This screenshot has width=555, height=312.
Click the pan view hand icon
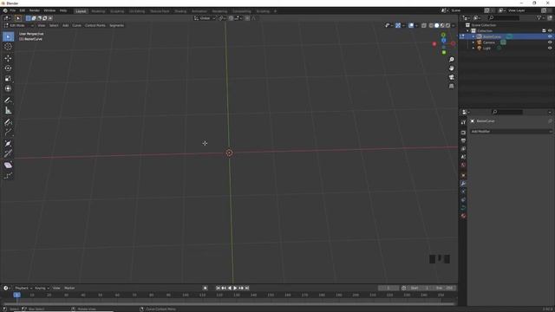point(451,68)
